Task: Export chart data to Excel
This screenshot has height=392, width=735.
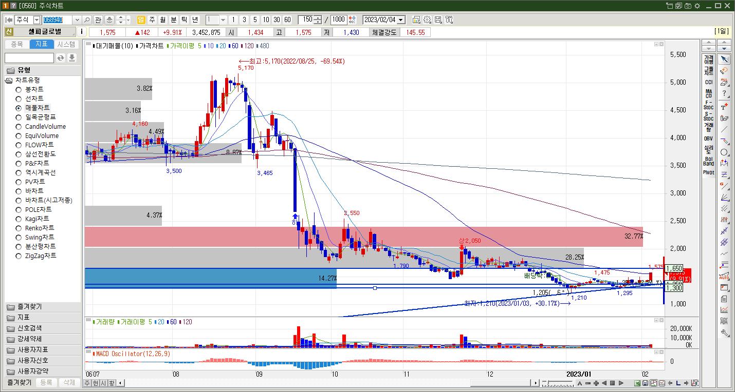Action: click(x=637, y=383)
